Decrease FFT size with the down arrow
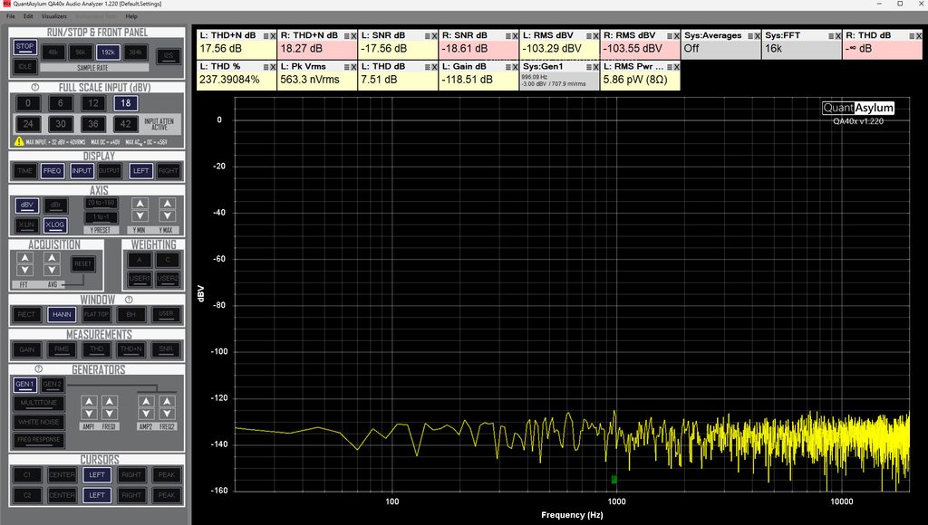 coord(24,270)
